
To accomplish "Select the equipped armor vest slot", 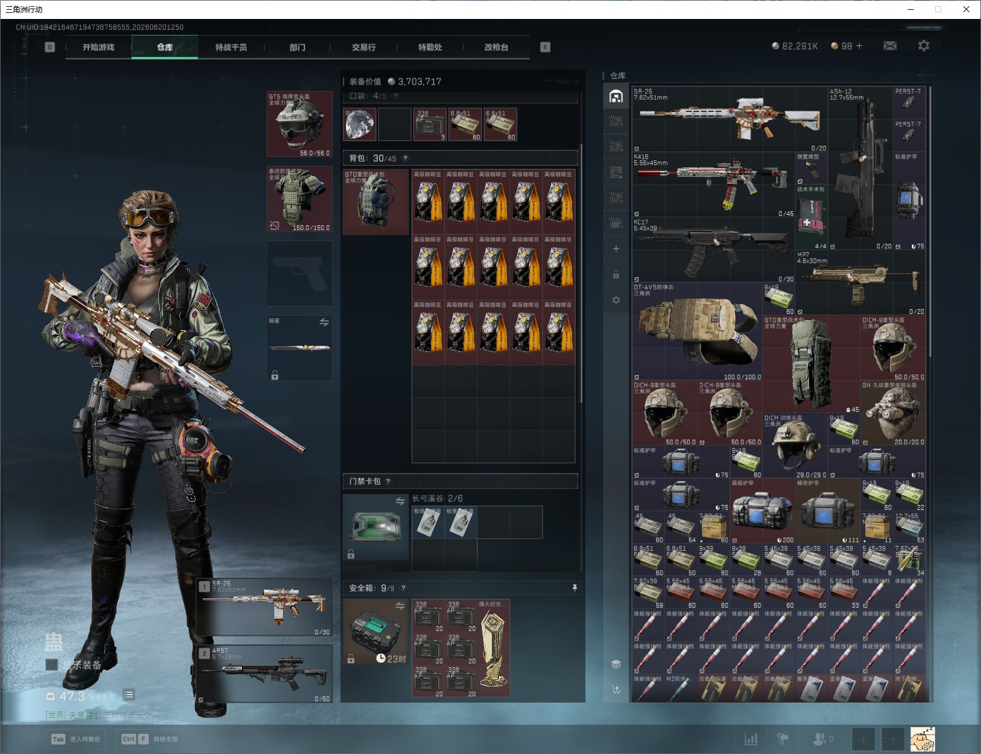I will [299, 199].
